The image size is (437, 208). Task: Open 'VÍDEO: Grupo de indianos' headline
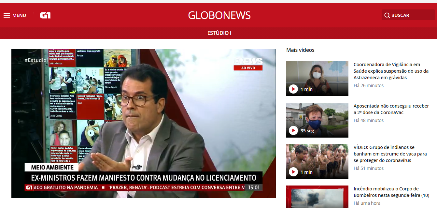coord(390,154)
